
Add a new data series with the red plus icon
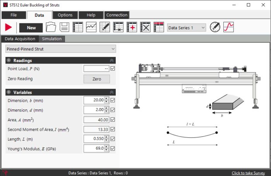click(x=132, y=27)
